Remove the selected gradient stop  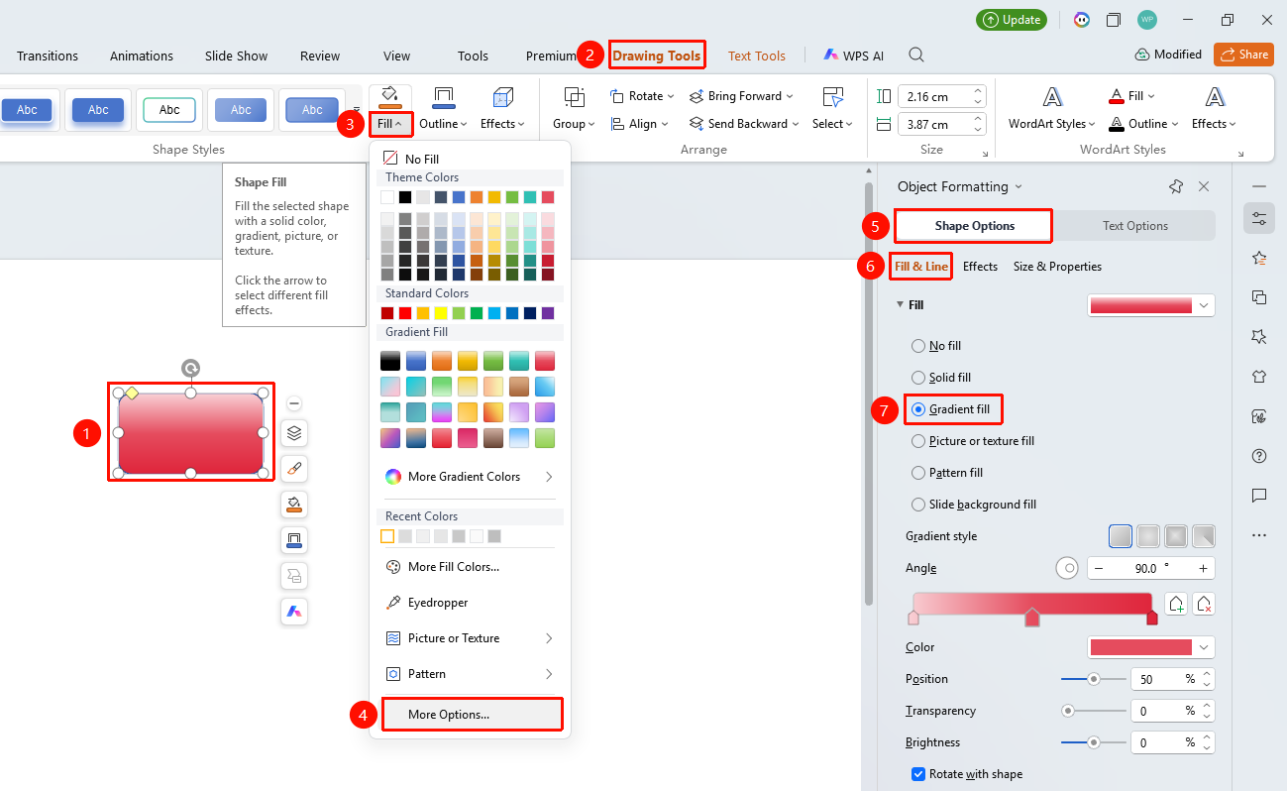[x=1204, y=604]
